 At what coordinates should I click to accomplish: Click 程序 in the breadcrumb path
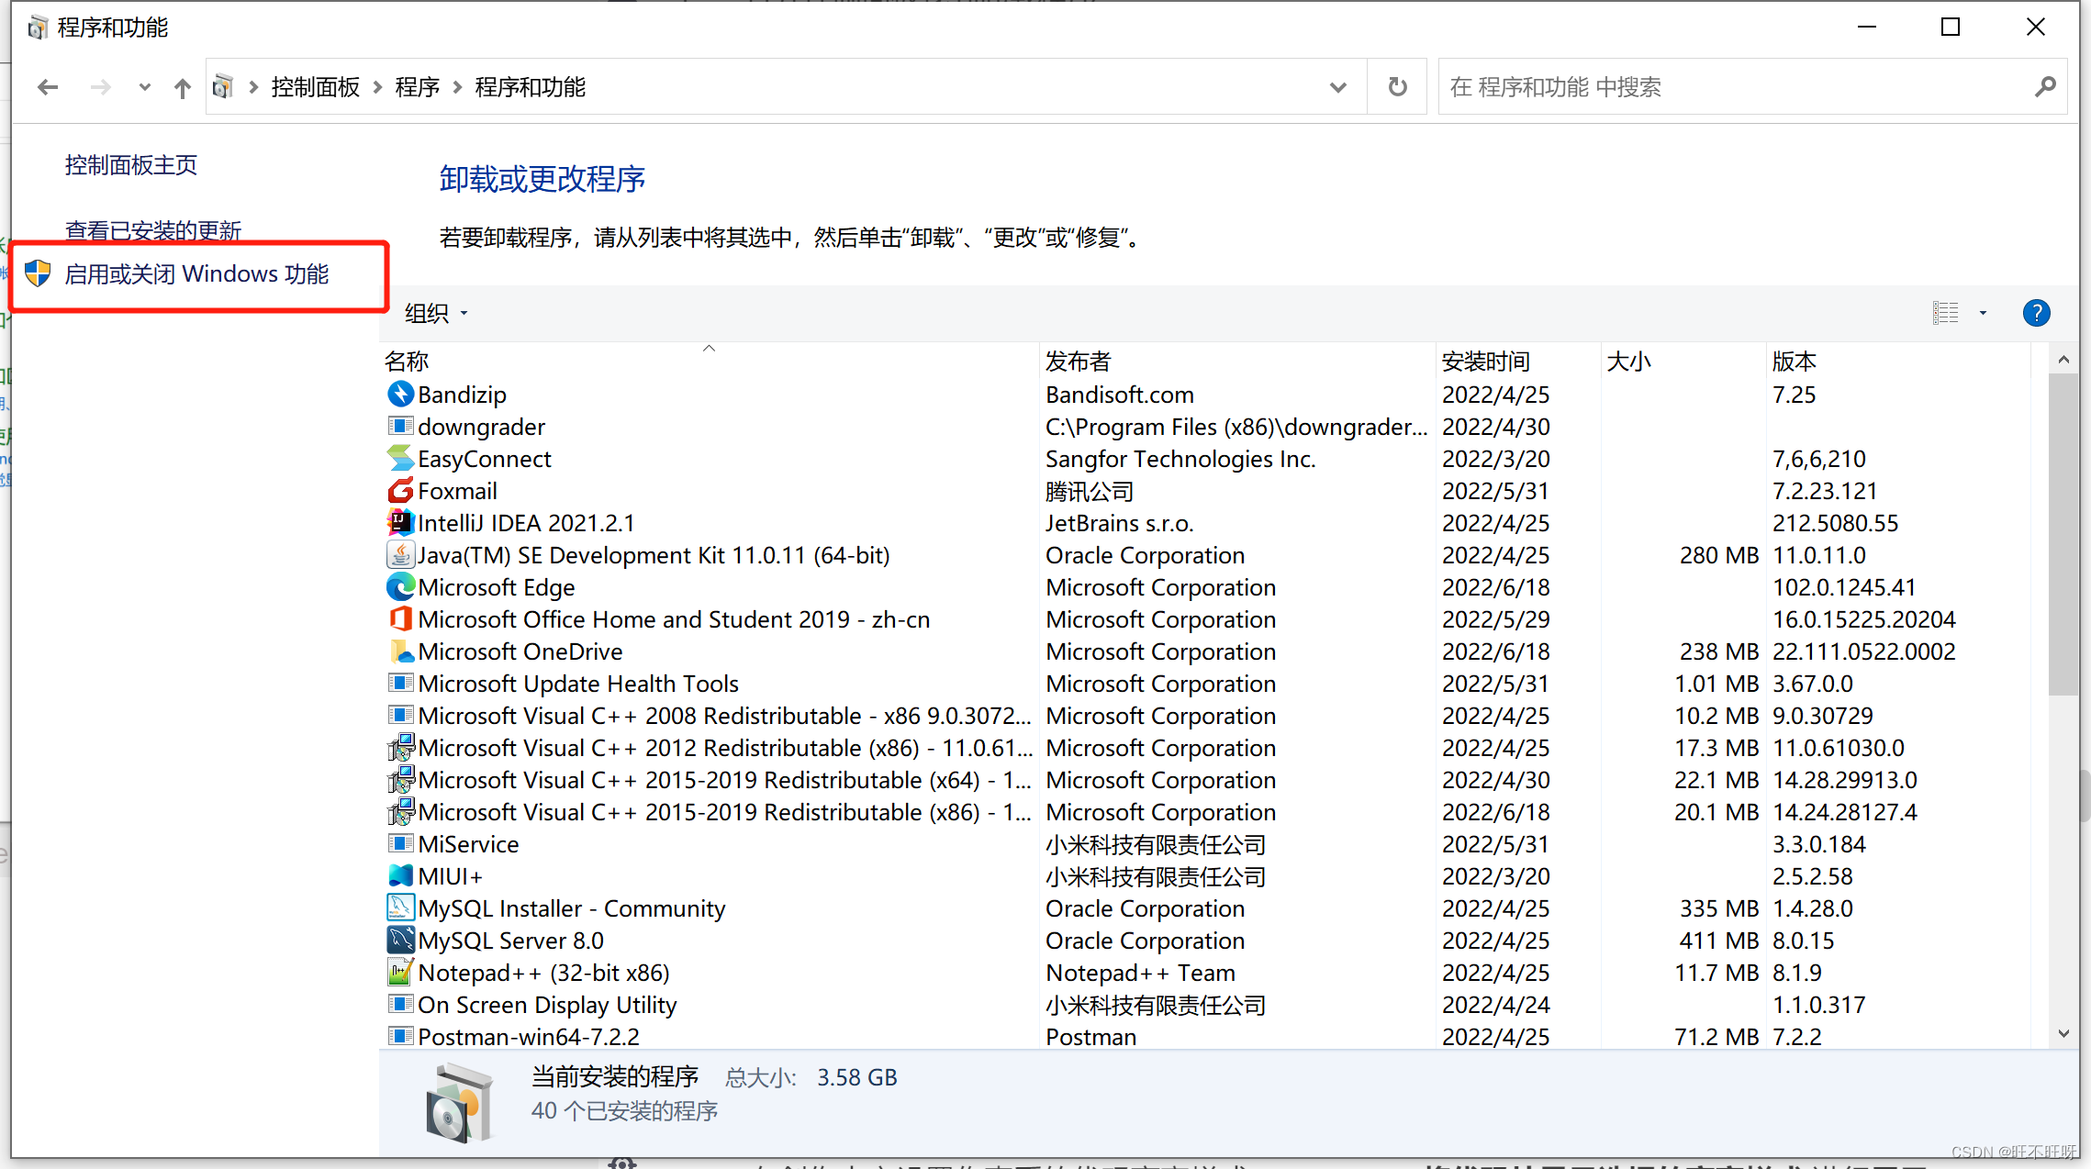click(418, 87)
